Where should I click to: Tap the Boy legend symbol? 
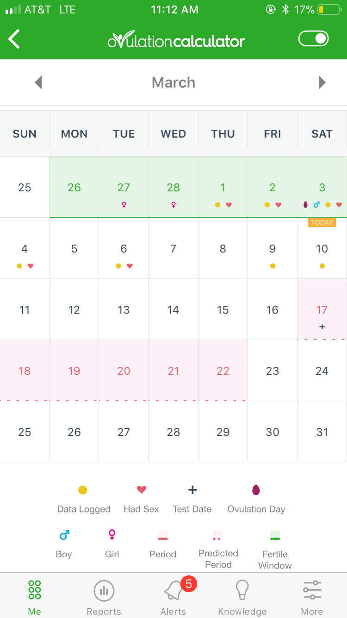coord(64,535)
